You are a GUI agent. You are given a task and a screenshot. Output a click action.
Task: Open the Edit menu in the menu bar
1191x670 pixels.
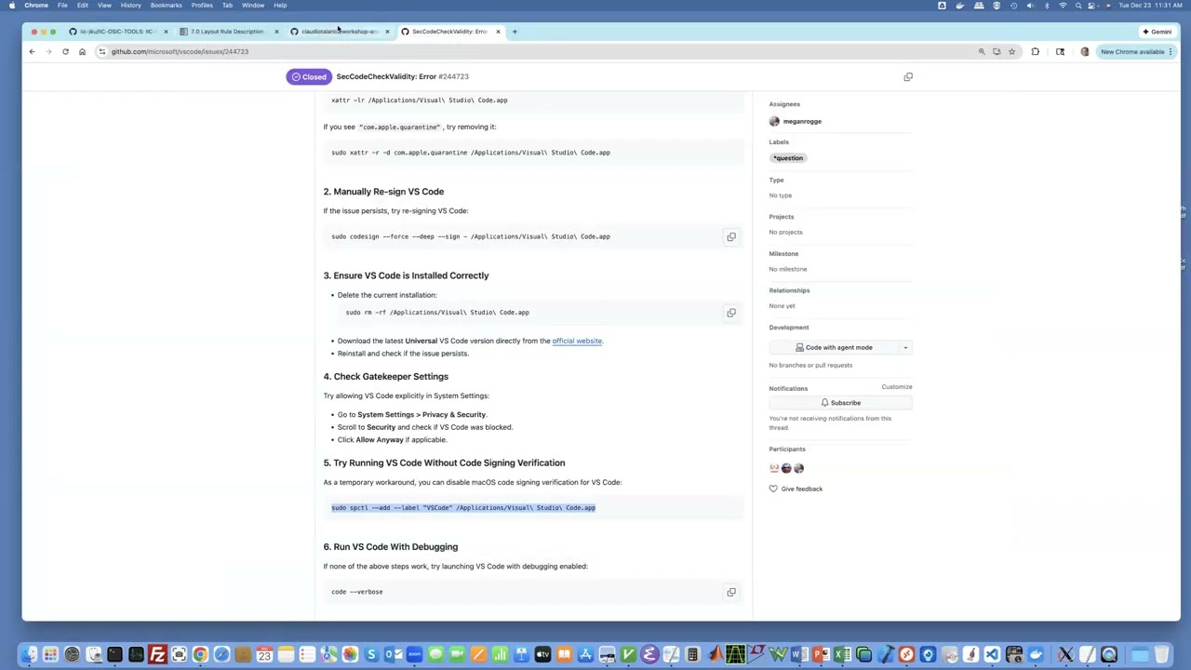click(x=82, y=5)
